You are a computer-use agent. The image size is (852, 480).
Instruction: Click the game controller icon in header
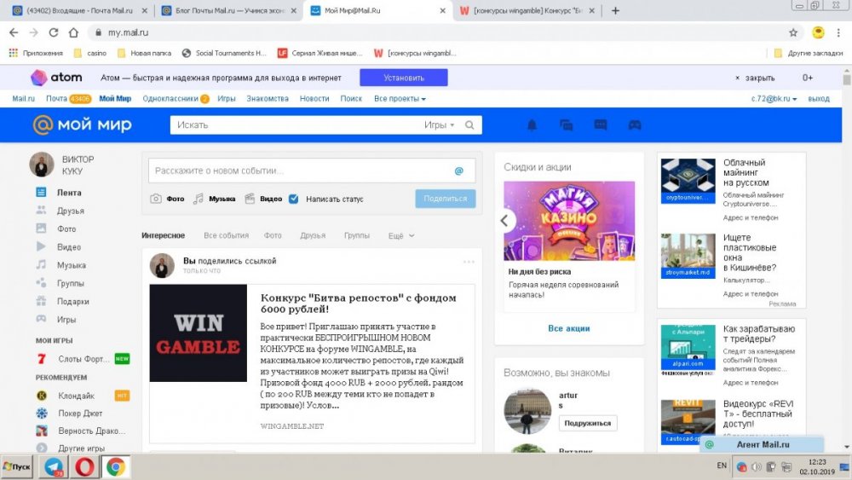tap(635, 125)
